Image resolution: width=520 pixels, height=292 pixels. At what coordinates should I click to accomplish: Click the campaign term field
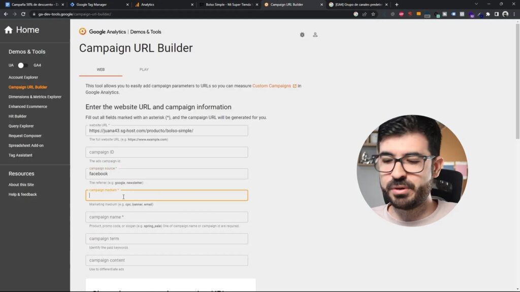(x=167, y=238)
